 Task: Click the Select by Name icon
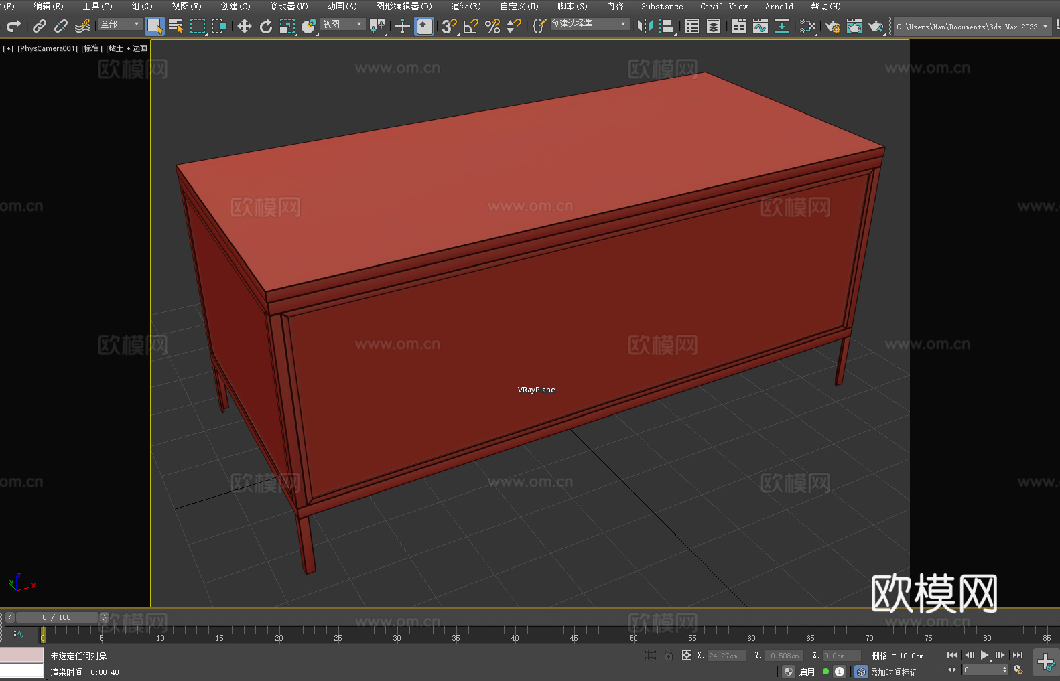(176, 26)
